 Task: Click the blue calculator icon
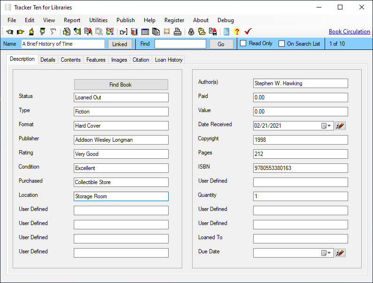[x=226, y=32]
